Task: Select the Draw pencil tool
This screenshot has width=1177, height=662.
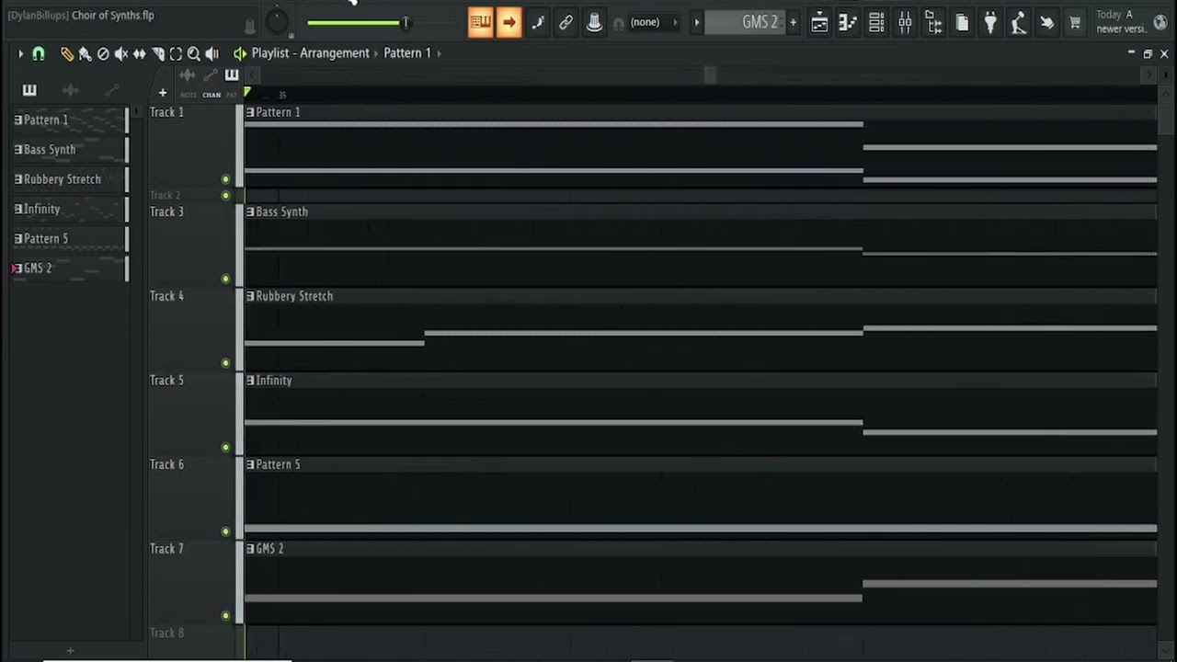Action: (x=66, y=54)
